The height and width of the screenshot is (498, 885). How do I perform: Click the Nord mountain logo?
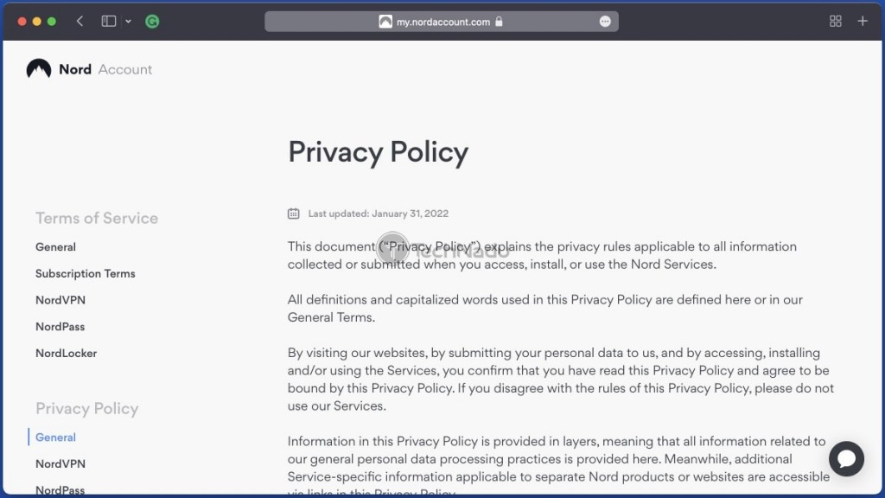click(39, 69)
